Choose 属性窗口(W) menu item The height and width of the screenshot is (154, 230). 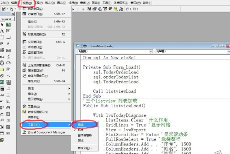coord(46,70)
